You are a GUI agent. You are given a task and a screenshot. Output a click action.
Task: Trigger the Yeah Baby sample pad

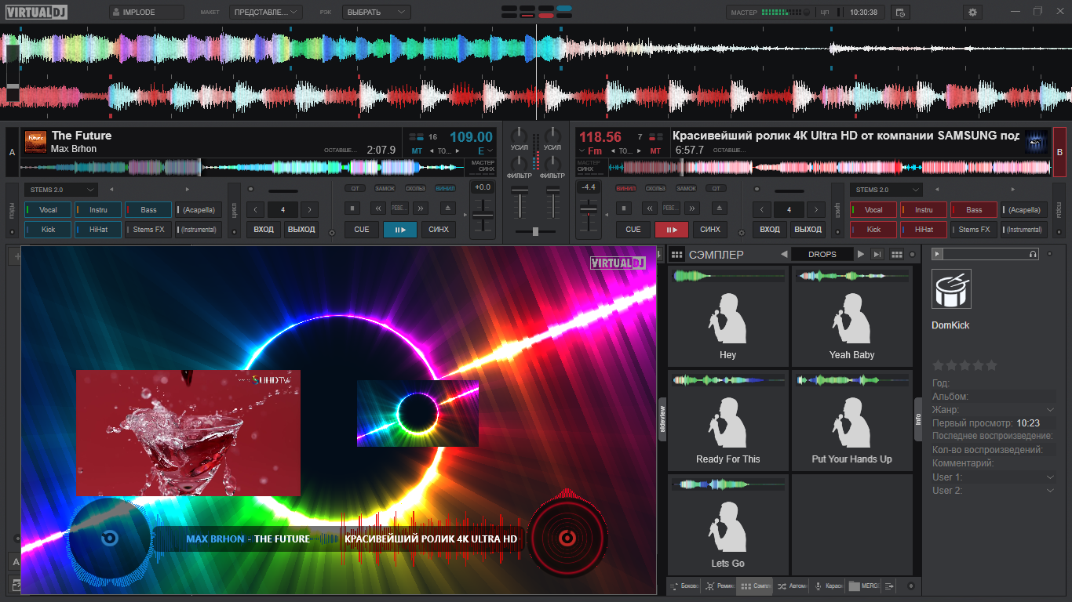[851, 316]
